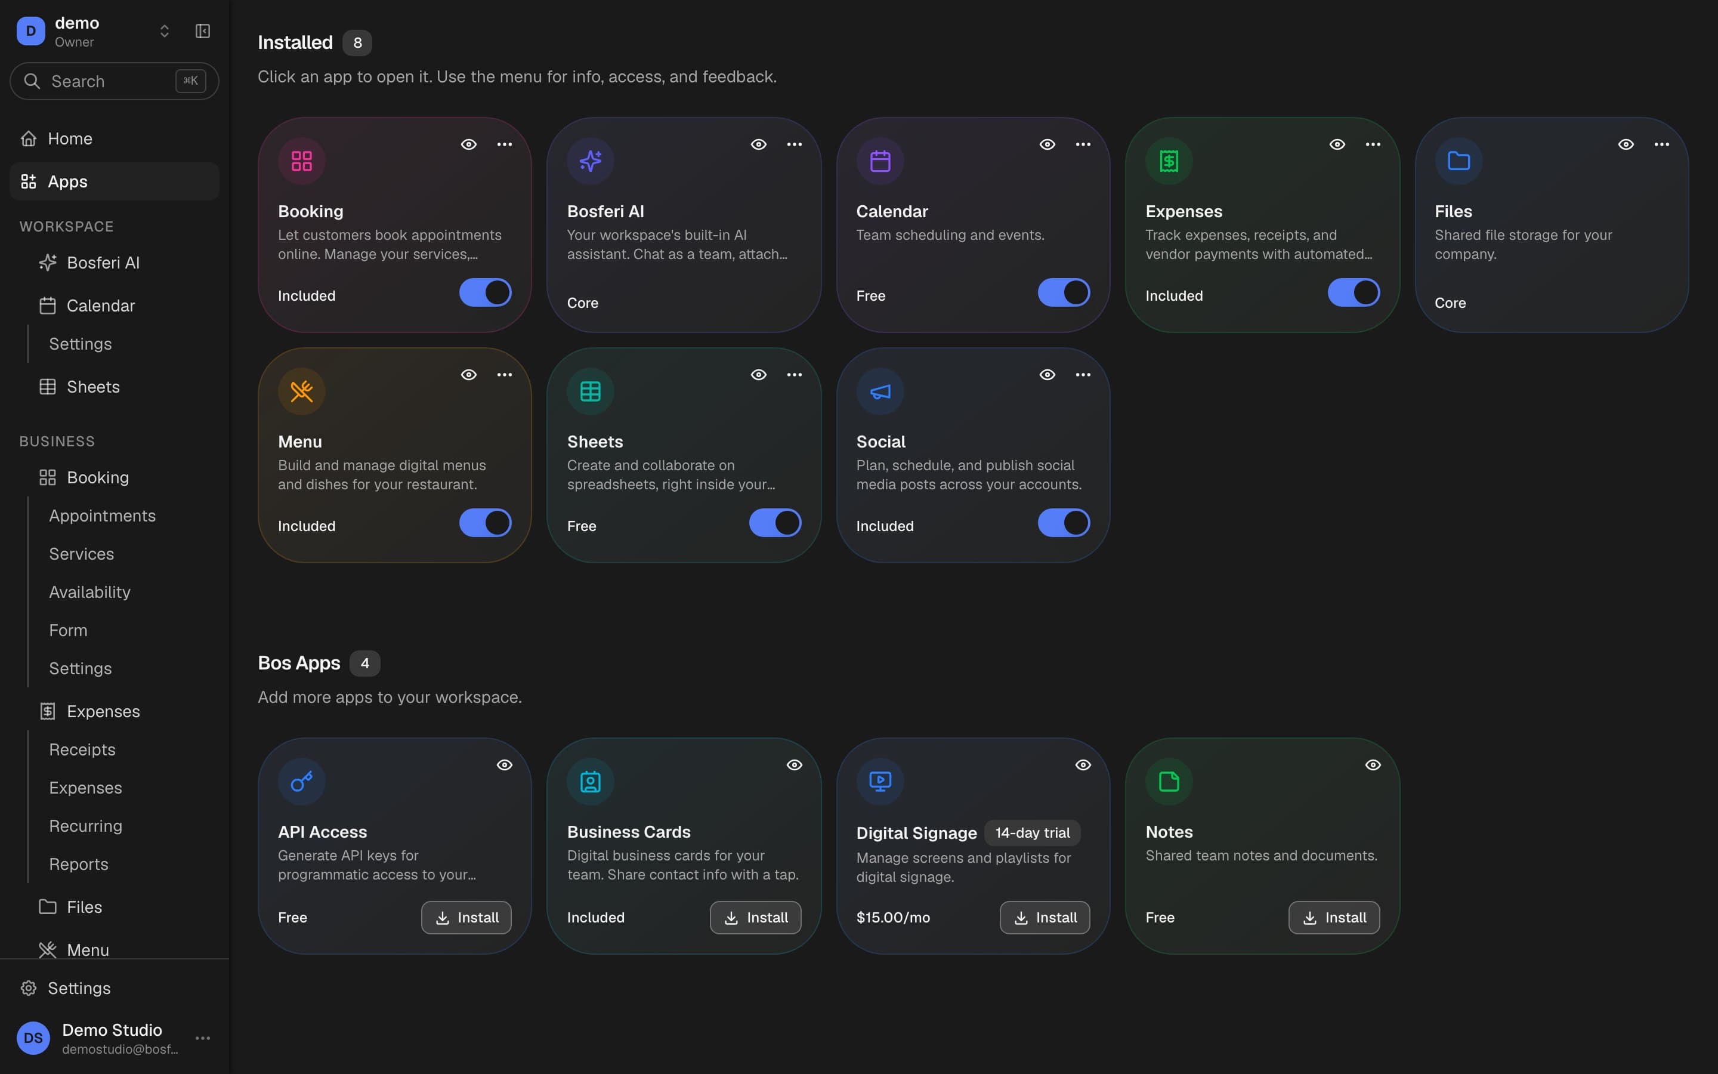Click the Files folder card icon
The width and height of the screenshot is (1718, 1074).
[1458, 161]
